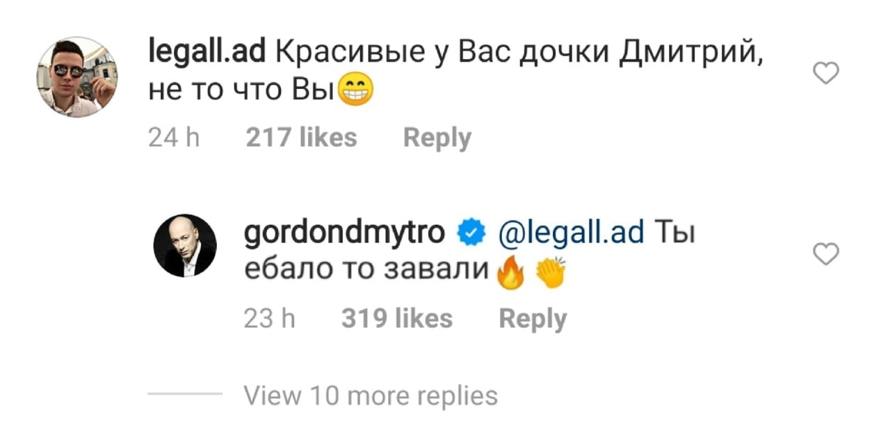
Task: Reply to gordondmytro's comment
Action: (x=533, y=319)
